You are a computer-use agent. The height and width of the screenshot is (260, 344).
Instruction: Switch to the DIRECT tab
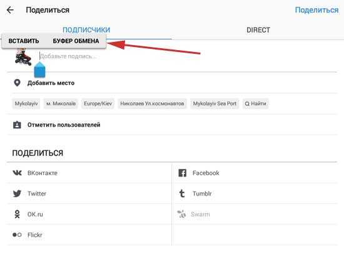(x=258, y=30)
